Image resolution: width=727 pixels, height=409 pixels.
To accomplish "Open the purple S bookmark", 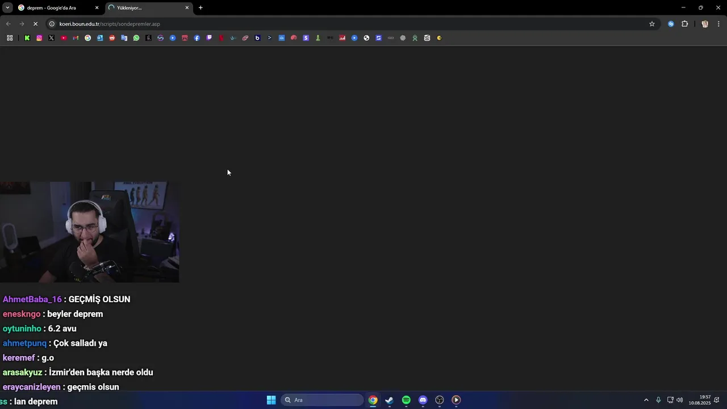I will point(306,38).
